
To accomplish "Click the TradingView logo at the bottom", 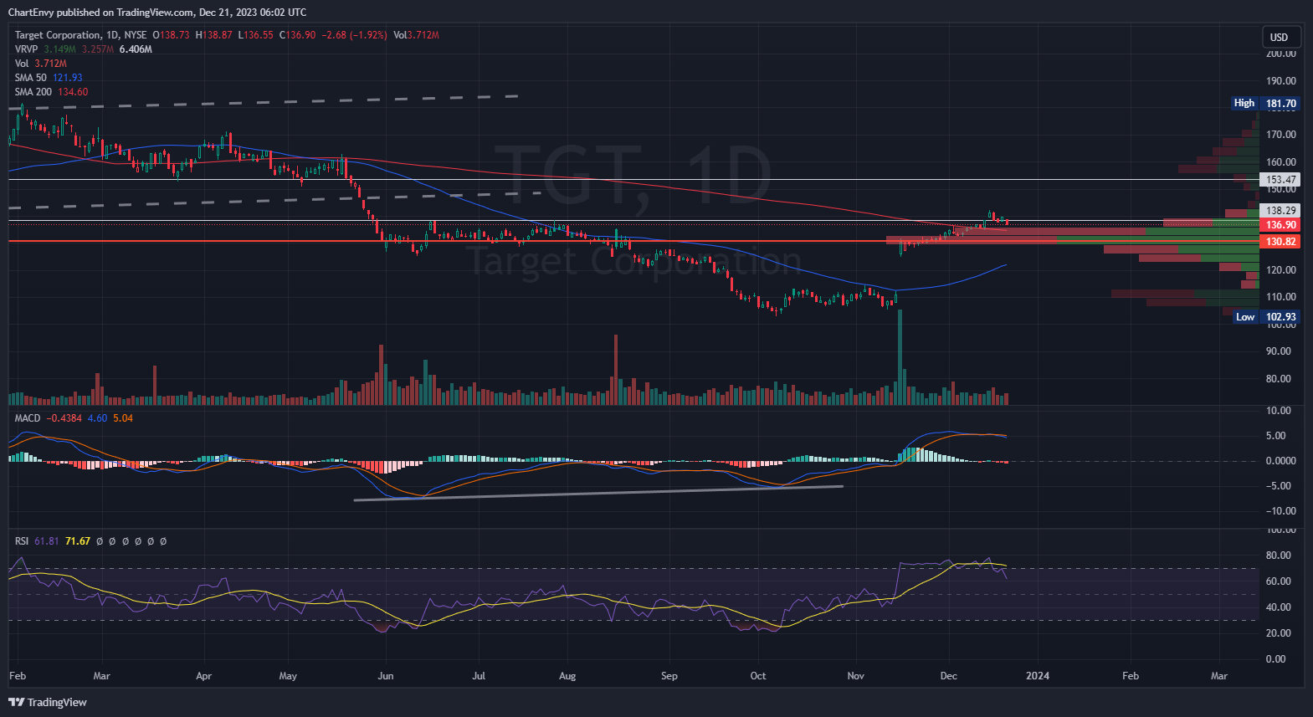I will pos(48,702).
